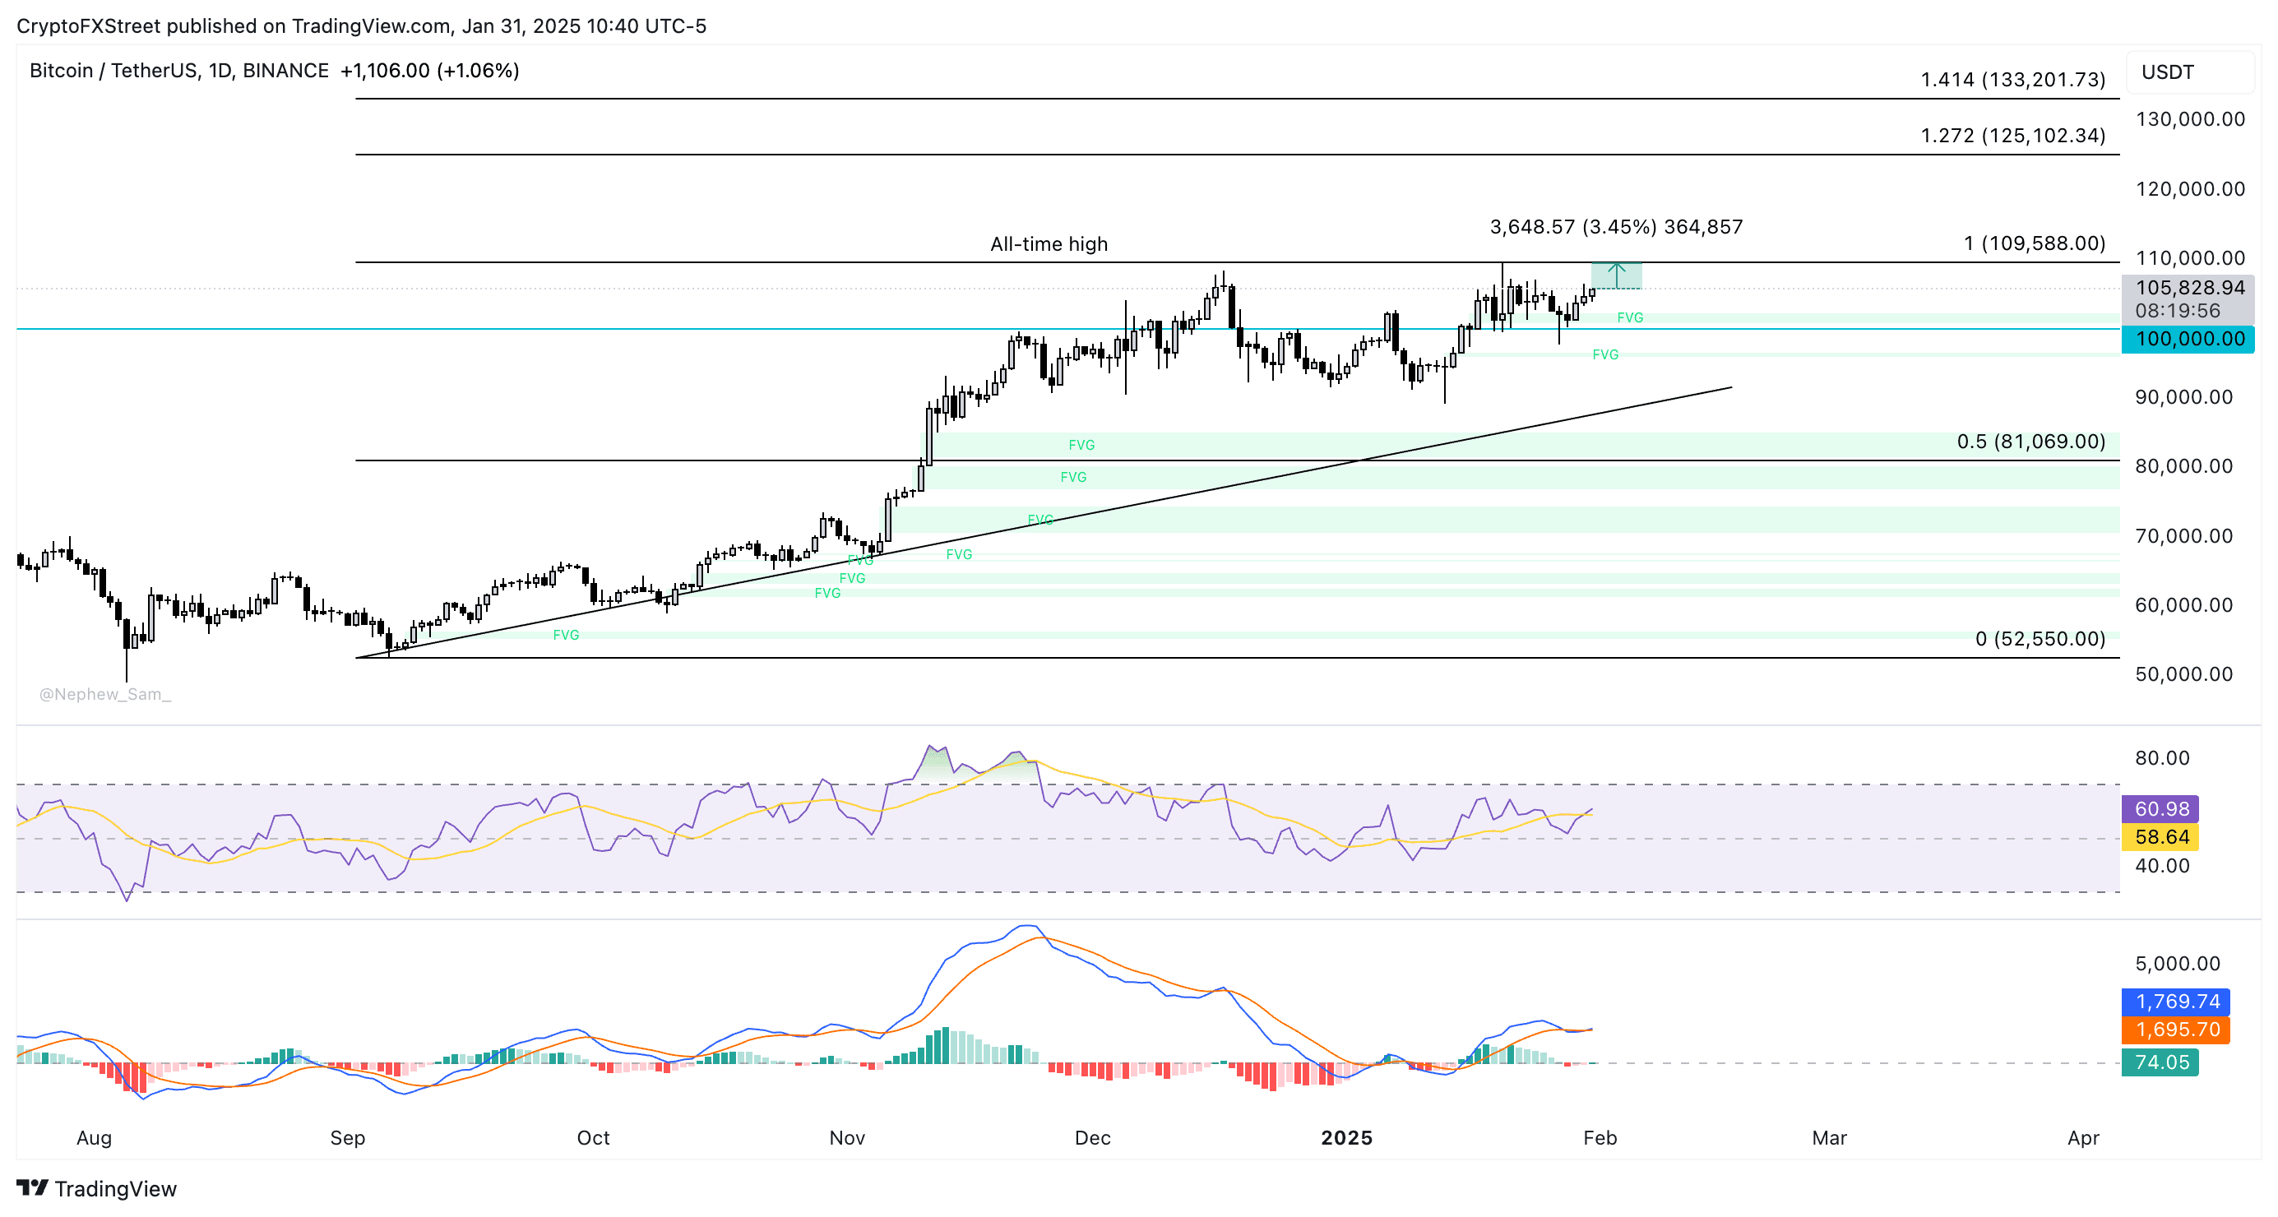Image resolution: width=2278 pixels, height=1217 pixels.
Task: Click the FVG label above the 0.5 Fibonacci line
Action: [1081, 445]
